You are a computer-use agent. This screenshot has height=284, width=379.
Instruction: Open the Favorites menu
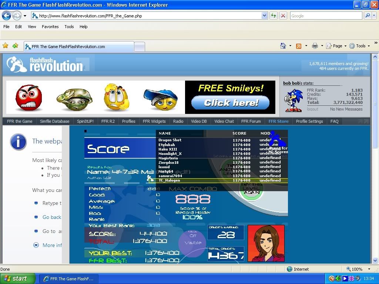pos(50,27)
